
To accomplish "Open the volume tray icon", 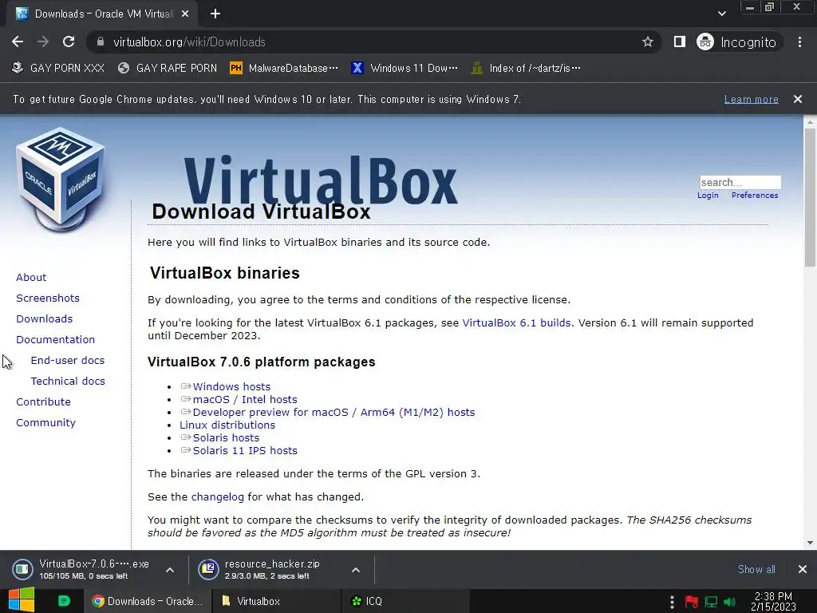I will pos(729,602).
